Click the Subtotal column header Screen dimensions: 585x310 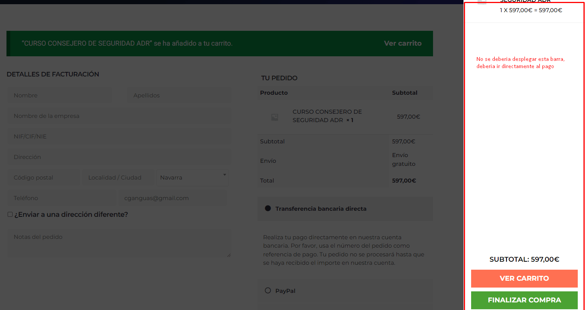tap(404, 93)
